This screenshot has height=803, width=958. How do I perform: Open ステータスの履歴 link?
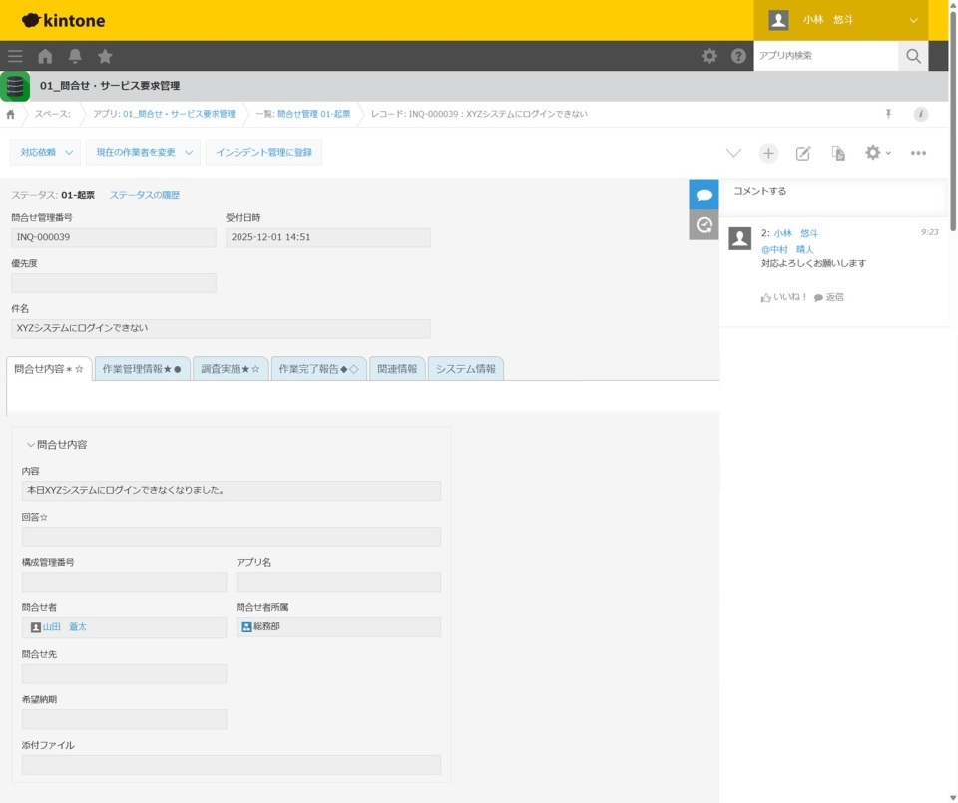point(145,195)
